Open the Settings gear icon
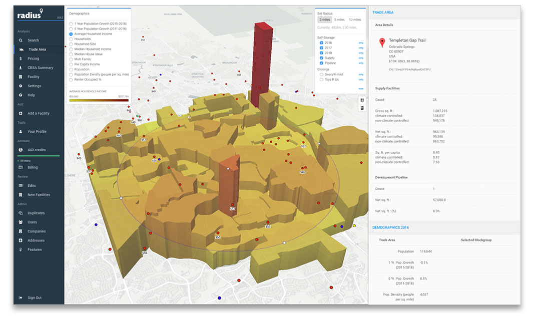Viewport: 534px width, 316px height. (21, 86)
